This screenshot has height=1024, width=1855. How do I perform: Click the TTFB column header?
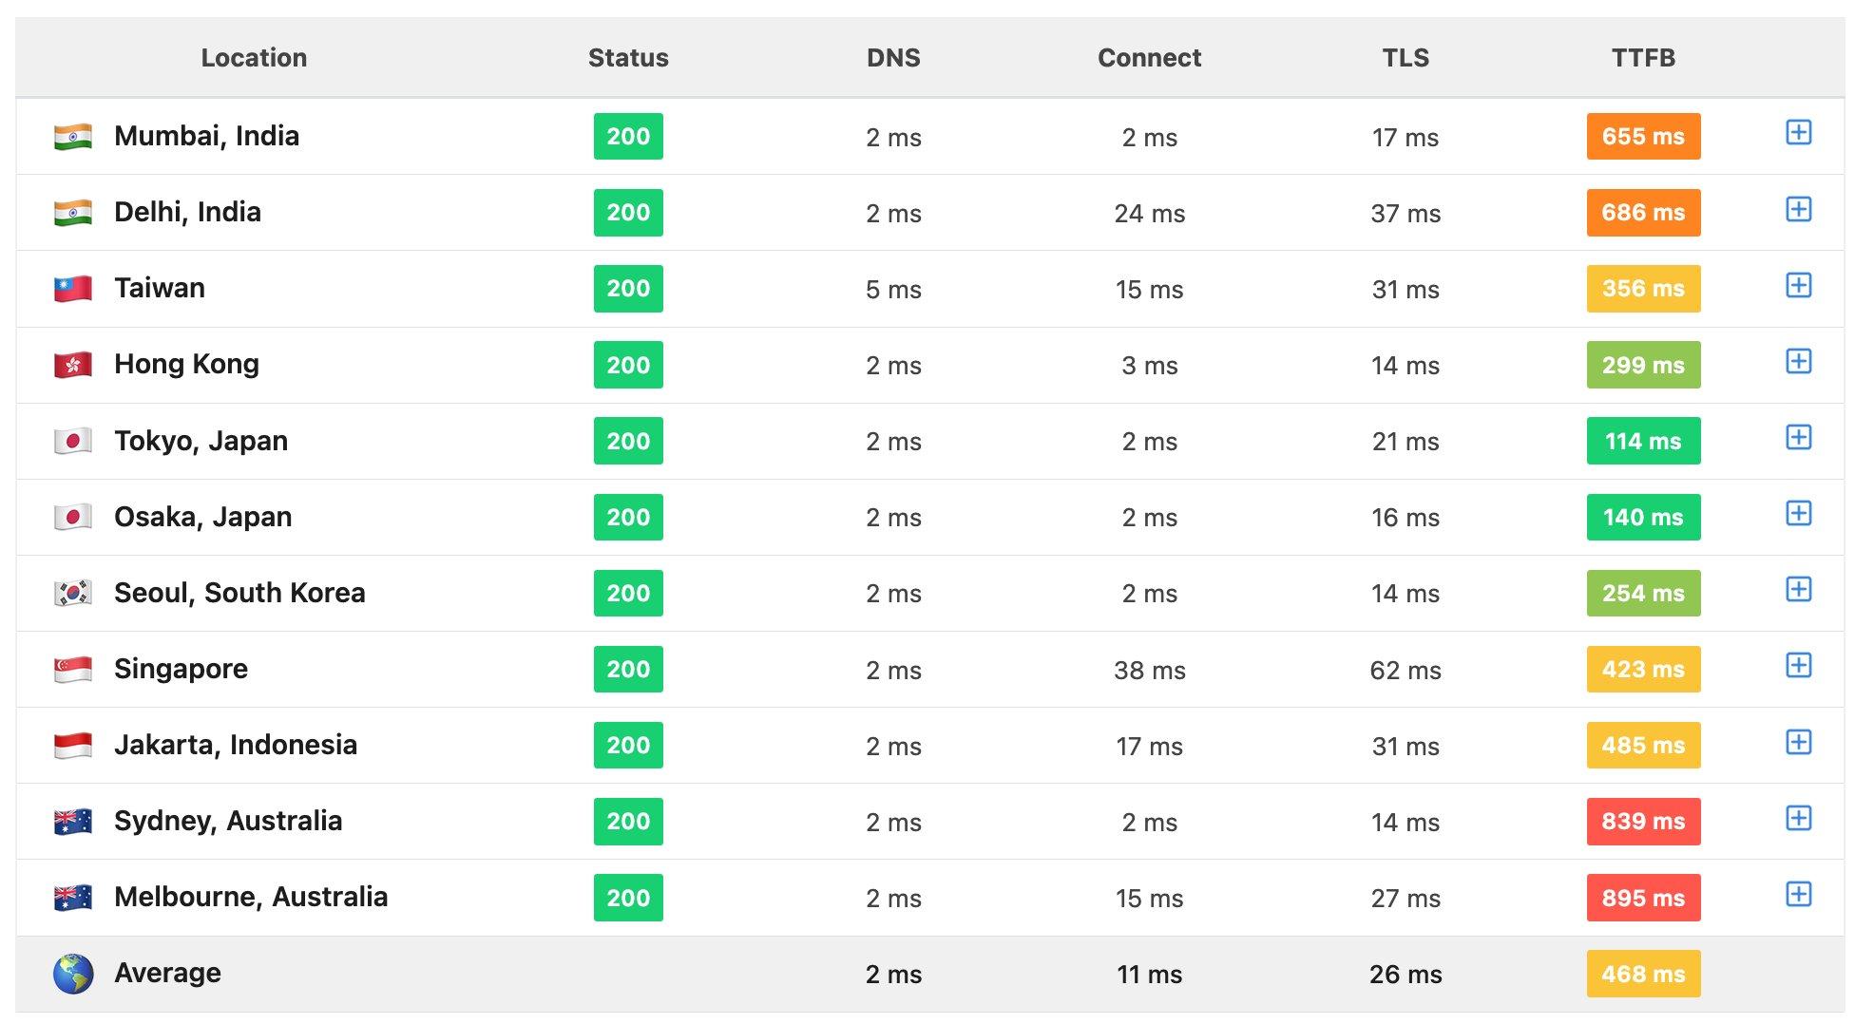(x=1642, y=58)
